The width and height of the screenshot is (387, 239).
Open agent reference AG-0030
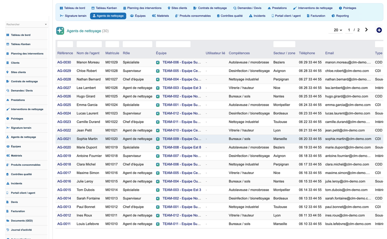(64, 62)
